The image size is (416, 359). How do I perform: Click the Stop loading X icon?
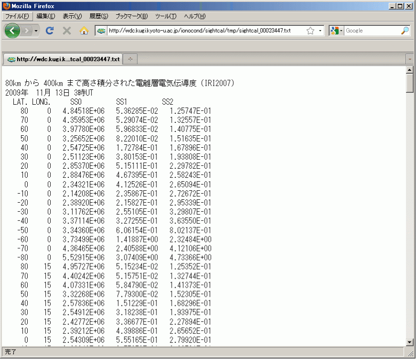click(67, 31)
